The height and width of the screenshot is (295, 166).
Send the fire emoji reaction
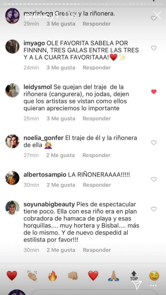click(x=52, y=276)
